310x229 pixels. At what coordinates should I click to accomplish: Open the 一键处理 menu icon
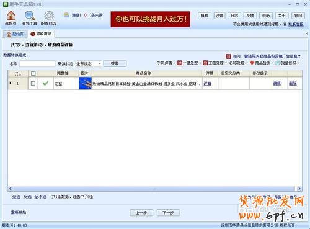180,63
